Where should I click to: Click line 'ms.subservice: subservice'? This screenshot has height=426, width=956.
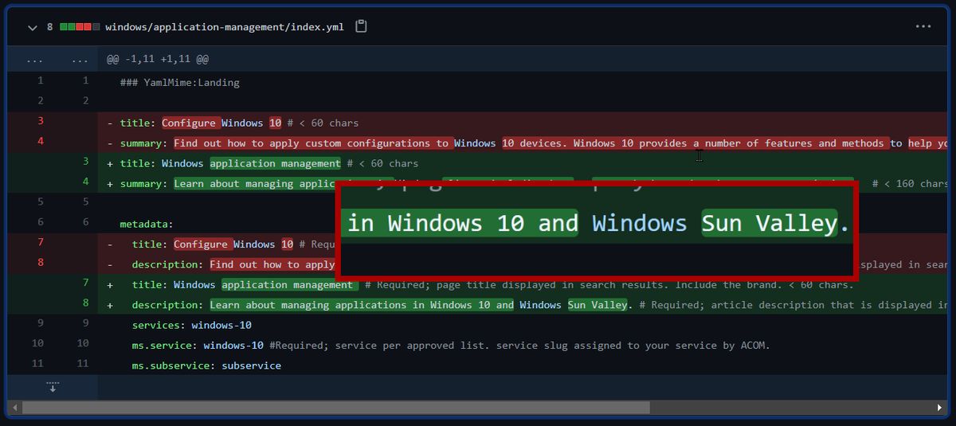click(x=206, y=365)
